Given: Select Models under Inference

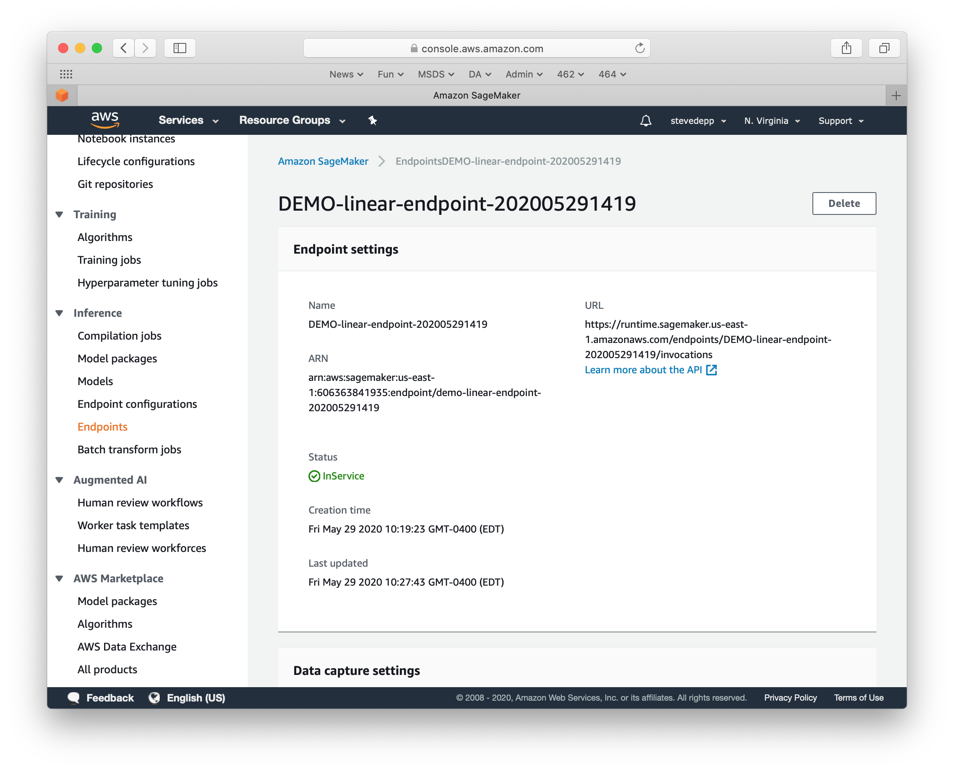Looking at the screenshot, I should pyautogui.click(x=95, y=382).
